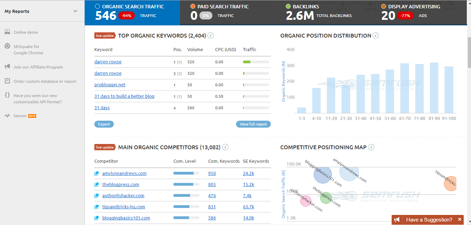This screenshot has height=225, width=471.
Task: Click the -94% traffic change badge
Action: [x=126, y=16]
